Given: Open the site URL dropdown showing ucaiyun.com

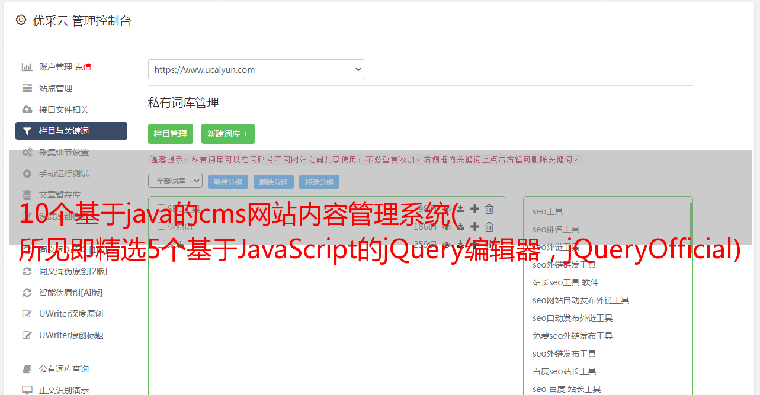Looking at the screenshot, I should (256, 69).
